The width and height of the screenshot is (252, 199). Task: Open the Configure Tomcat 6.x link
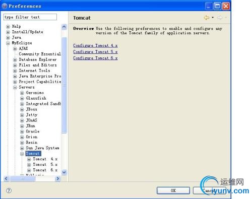[95, 58]
